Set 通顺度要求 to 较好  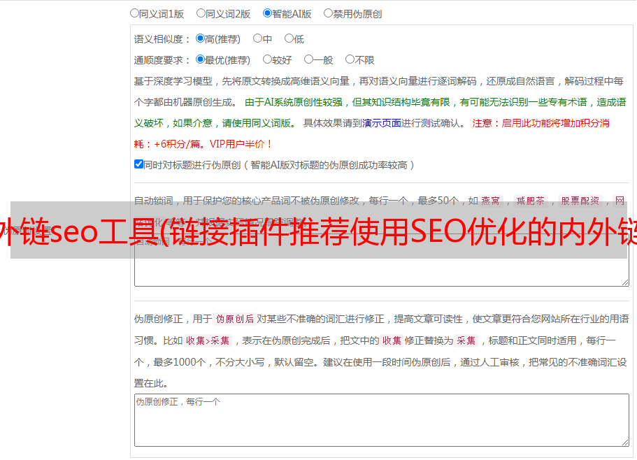tap(267, 59)
